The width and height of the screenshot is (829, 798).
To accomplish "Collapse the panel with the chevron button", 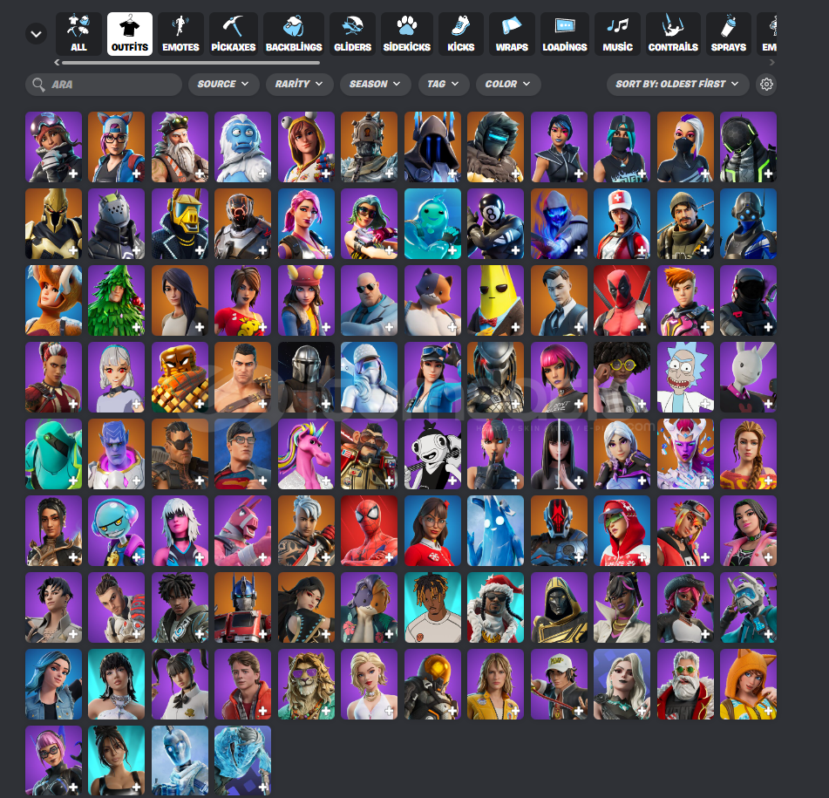I will tap(37, 34).
